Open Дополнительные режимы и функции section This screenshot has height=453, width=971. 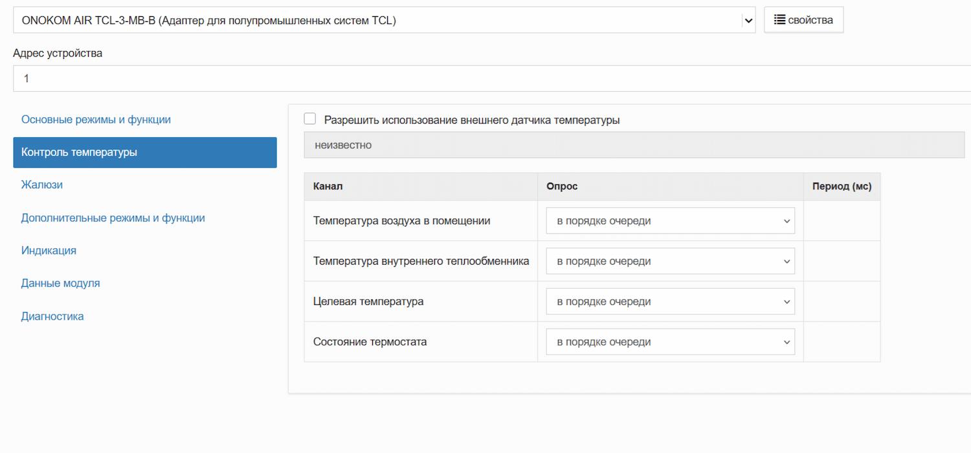pyautogui.click(x=113, y=218)
